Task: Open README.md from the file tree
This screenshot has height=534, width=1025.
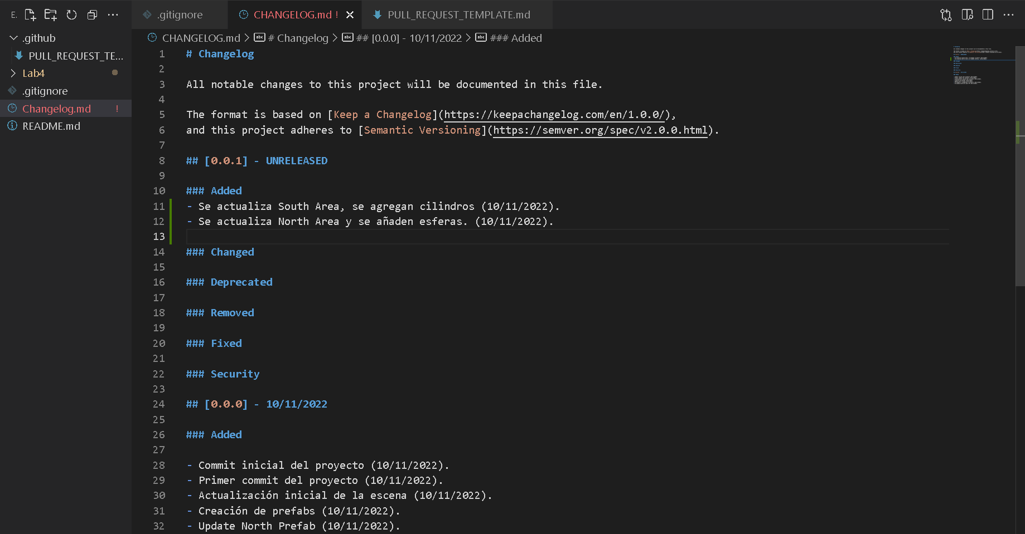Action: [51, 126]
